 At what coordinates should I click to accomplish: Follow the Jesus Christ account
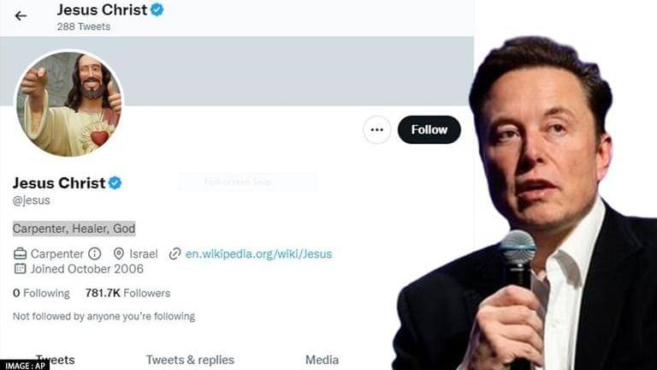pos(429,129)
